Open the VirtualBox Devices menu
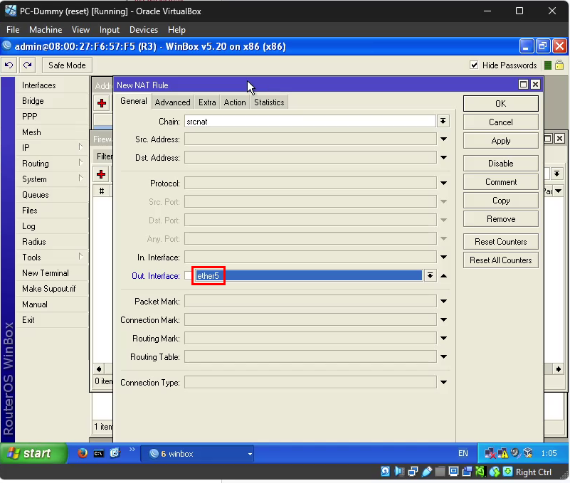 point(144,30)
